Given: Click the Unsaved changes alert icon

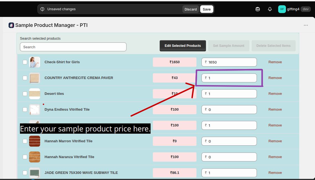Looking at the screenshot, I should (x=42, y=9).
